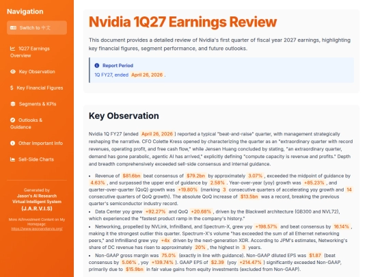The image size is (369, 277).
Task: Click the dollar icon beside Key Financial Figures
Action: pyautogui.click(x=12, y=88)
